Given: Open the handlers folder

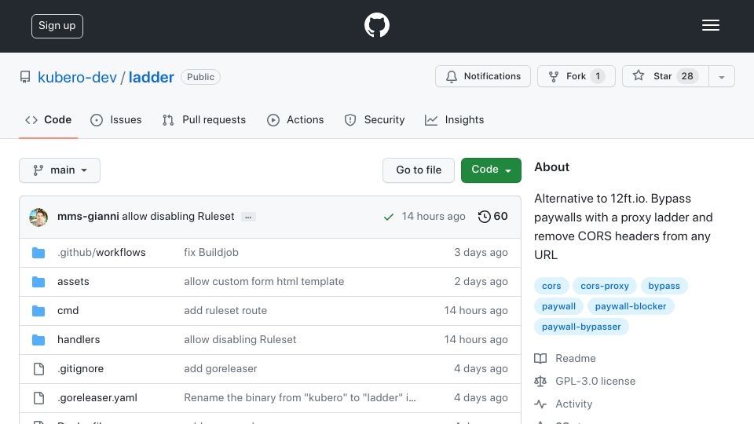Looking at the screenshot, I should pyautogui.click(x=79, y=339).
